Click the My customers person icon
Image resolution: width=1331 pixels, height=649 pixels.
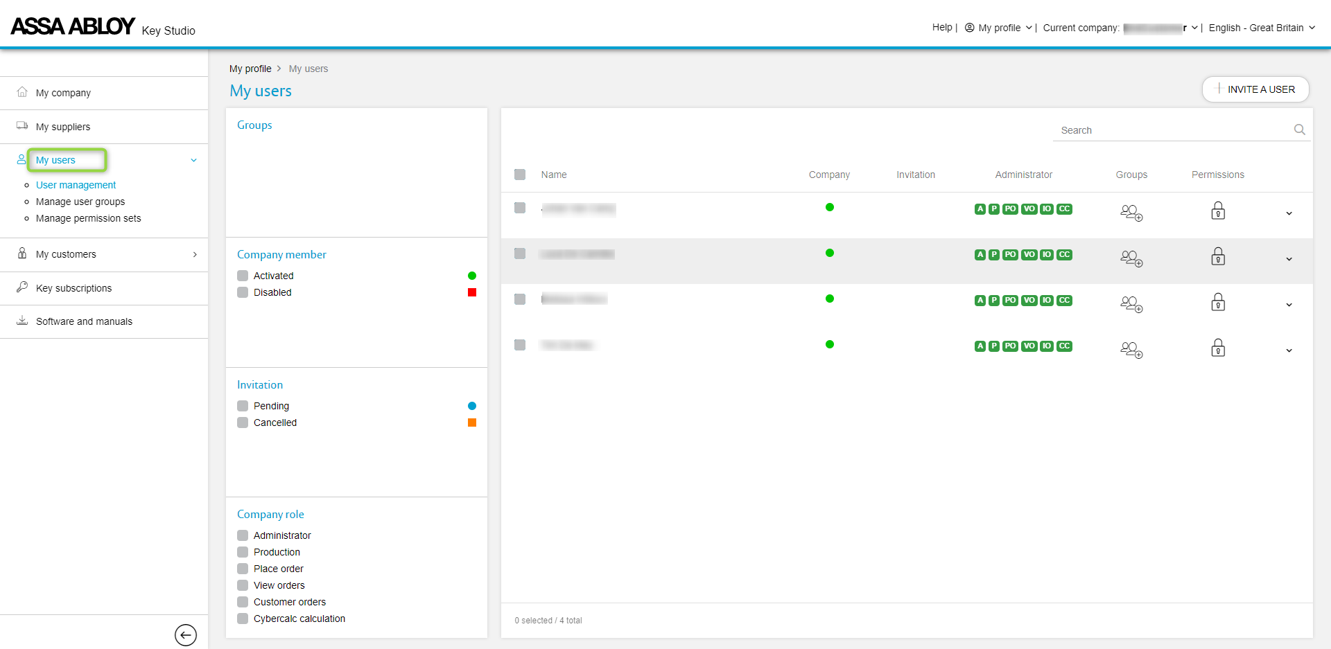(22, 254)
